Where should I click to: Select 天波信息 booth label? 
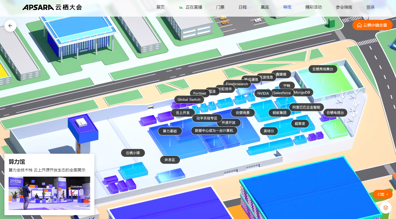pos(266,77)
